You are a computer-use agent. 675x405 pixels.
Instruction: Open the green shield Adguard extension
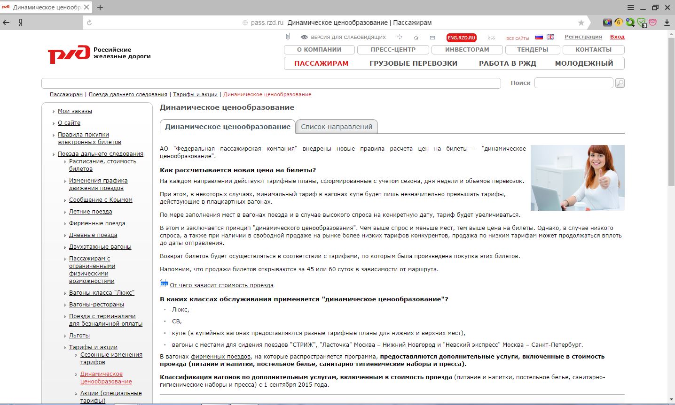(642, 23)
